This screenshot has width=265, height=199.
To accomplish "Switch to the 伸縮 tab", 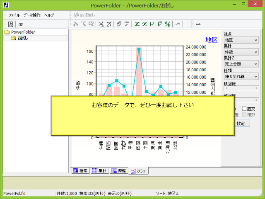I will (119, 170).
